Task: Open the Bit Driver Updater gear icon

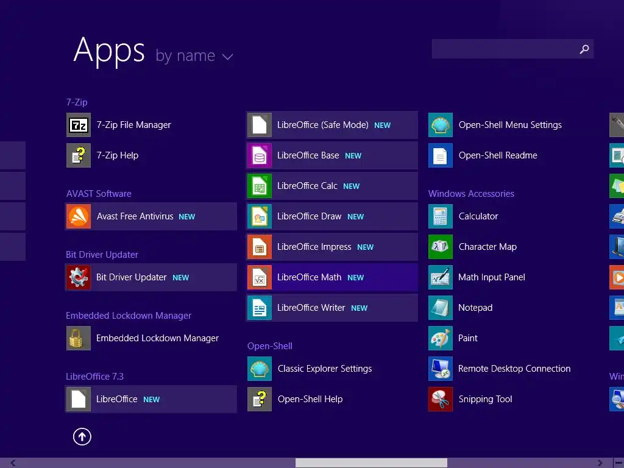Action: tap(79, 277)
